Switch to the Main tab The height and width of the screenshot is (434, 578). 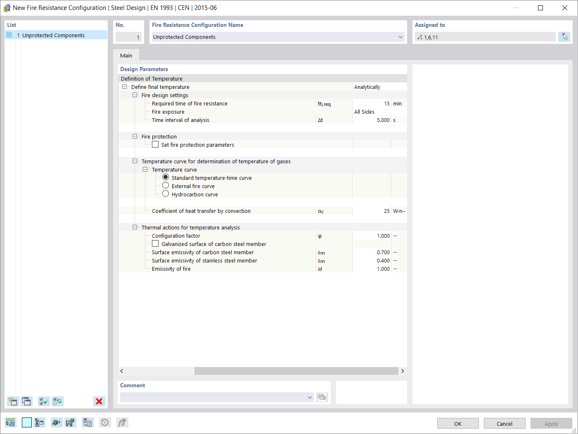tap(126, 55)
